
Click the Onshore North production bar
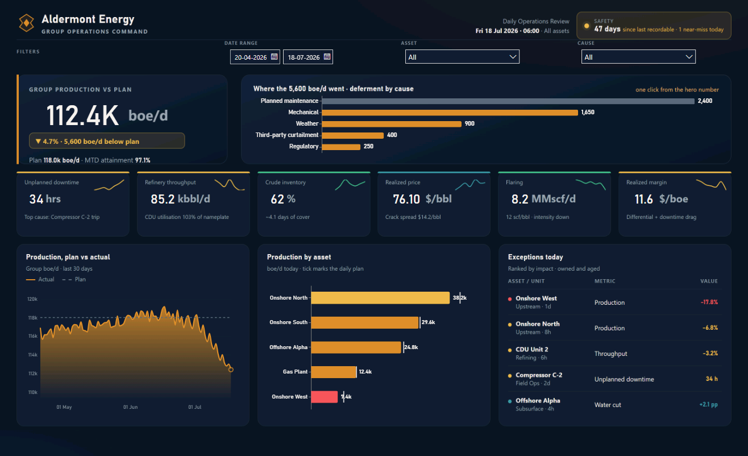[380, 298]
